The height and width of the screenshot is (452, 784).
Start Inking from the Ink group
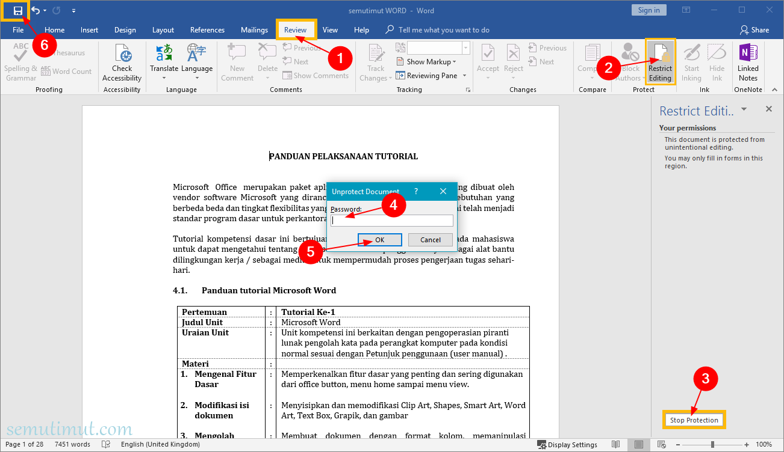tap(691, 62)
